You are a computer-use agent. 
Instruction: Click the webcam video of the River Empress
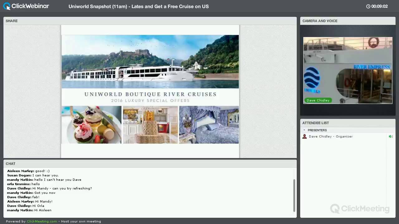(348, 70)
